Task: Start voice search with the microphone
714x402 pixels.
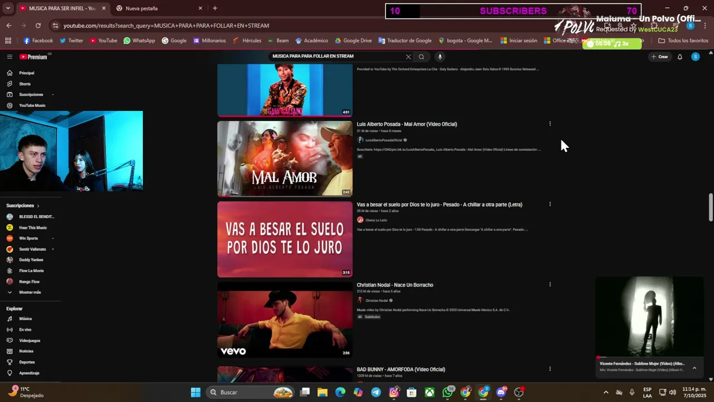Action: 440,56
